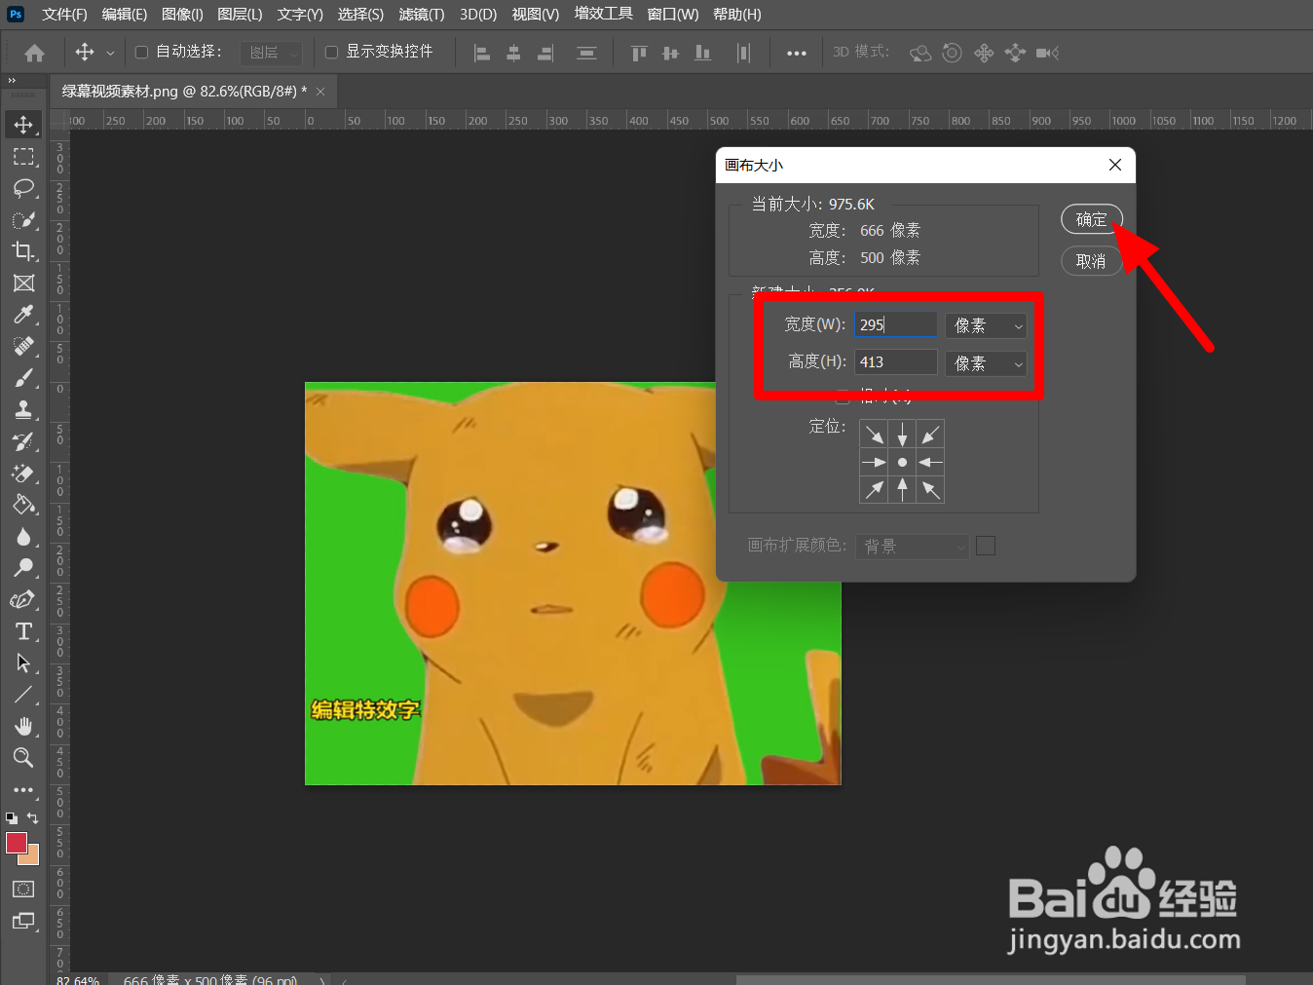This screenshot has height=985, width=1313.
Task: Select the Path Selection tool
Action: (23, 663)
